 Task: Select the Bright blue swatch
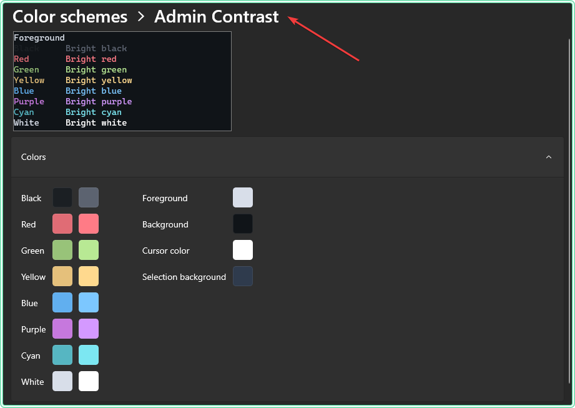pos(88,302)
